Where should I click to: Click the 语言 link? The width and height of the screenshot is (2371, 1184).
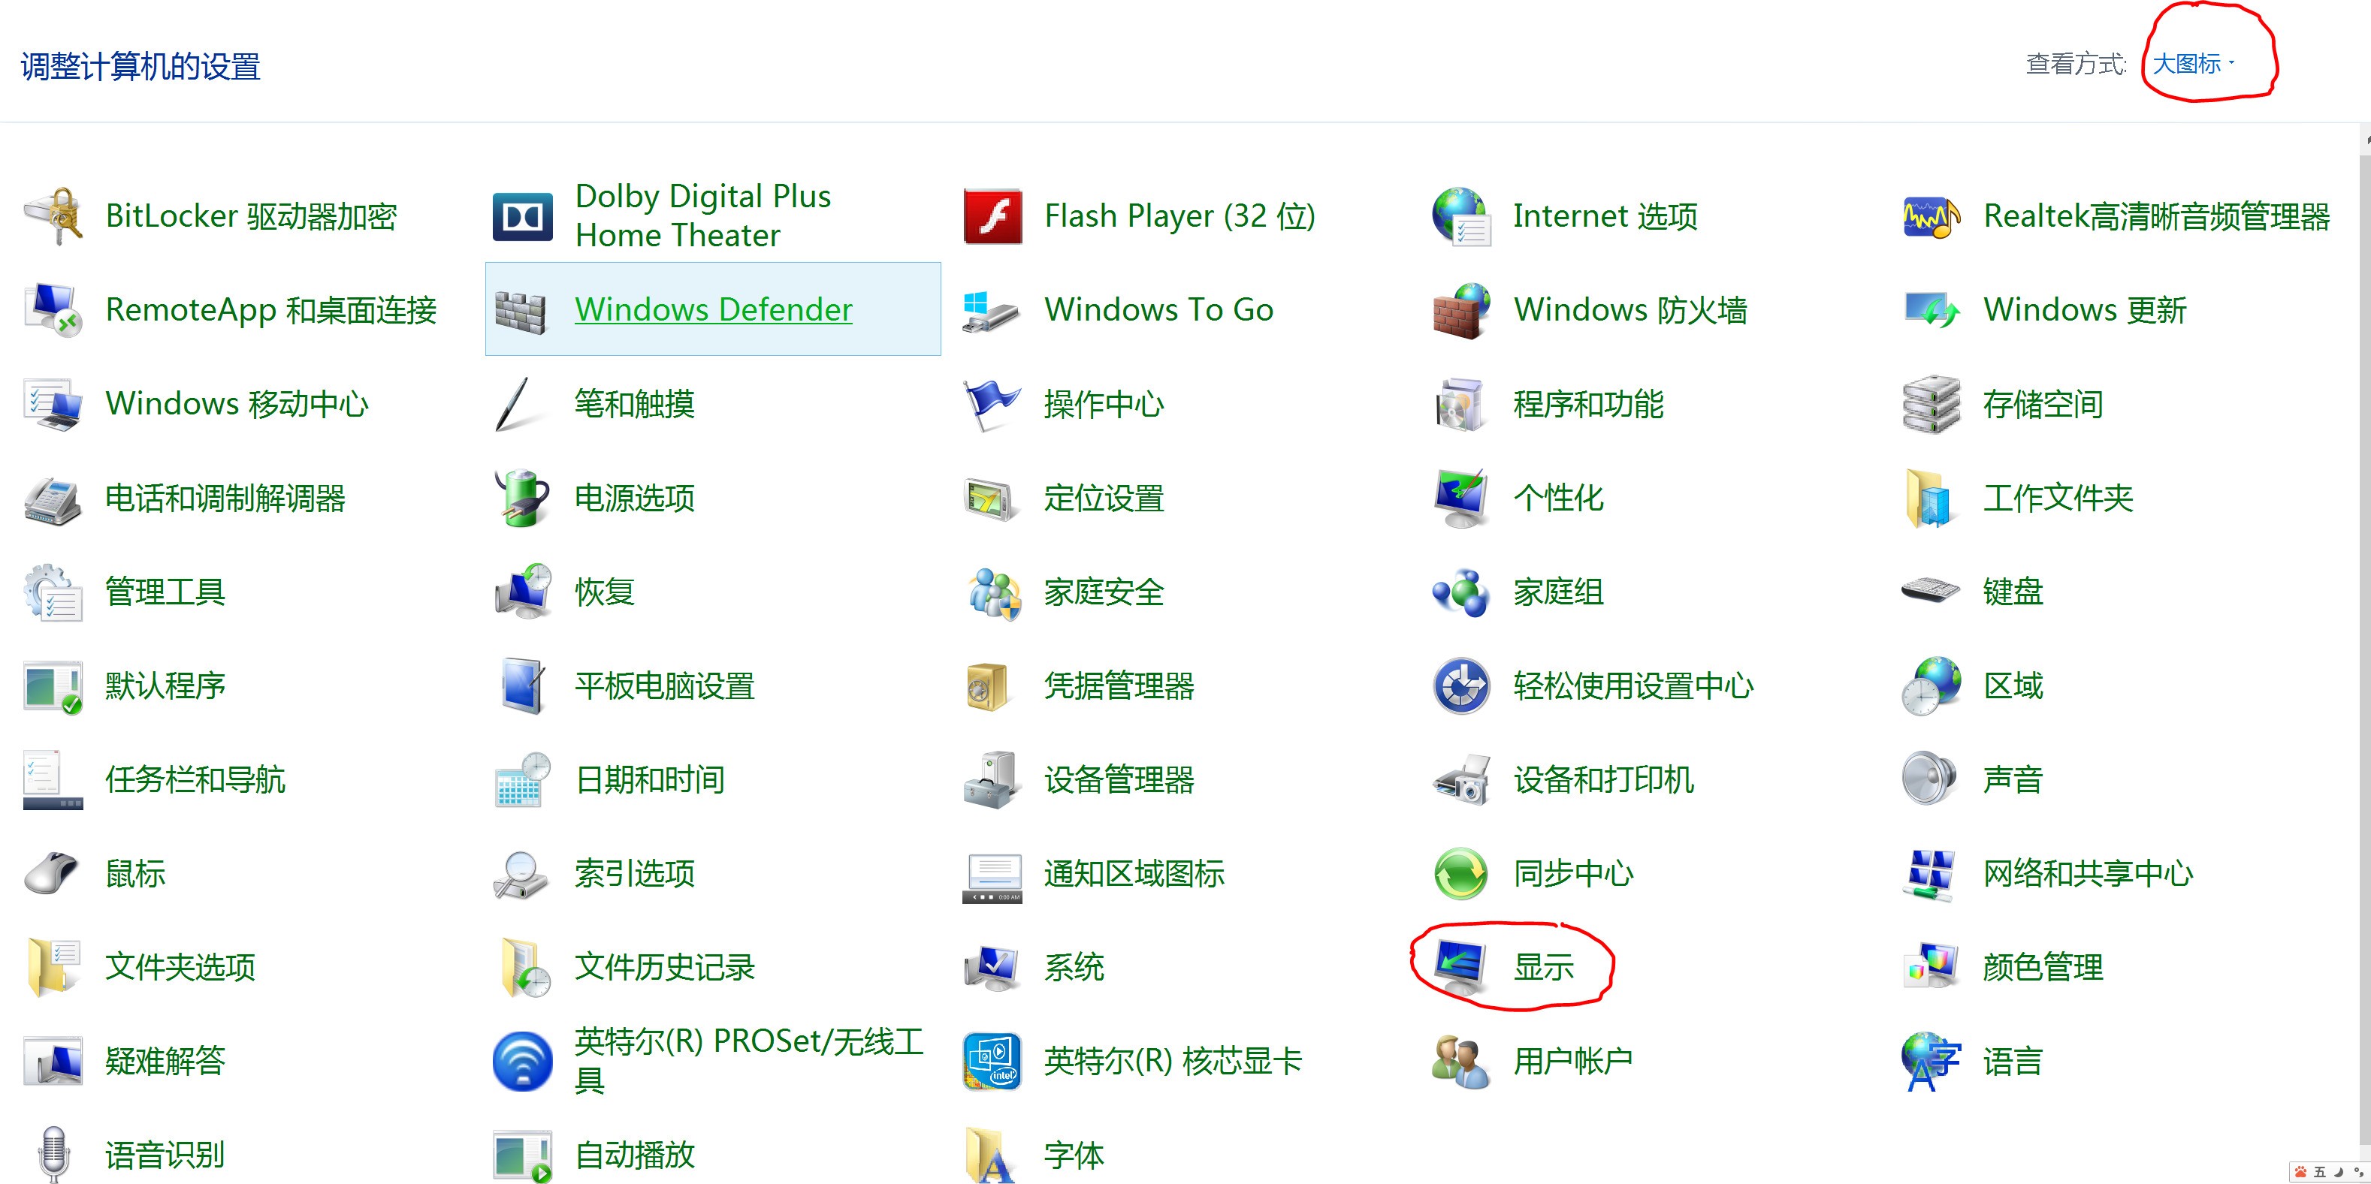2013,1061
